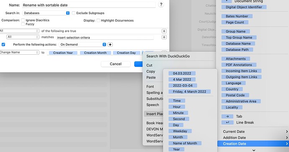Insert the 04.03.2022 date format placeholder
The width and height of the screenshot is (289, 152).
(182, 73)
